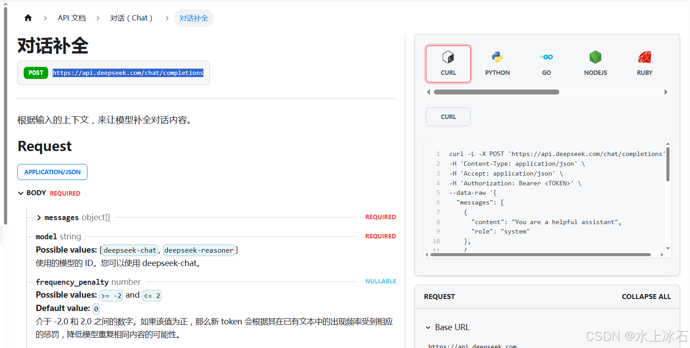This screenshot has height=348, width=690.
Task: Click right arrow of language tabs scrollbar
Action: pyautogui.click(x=666, y=92)
